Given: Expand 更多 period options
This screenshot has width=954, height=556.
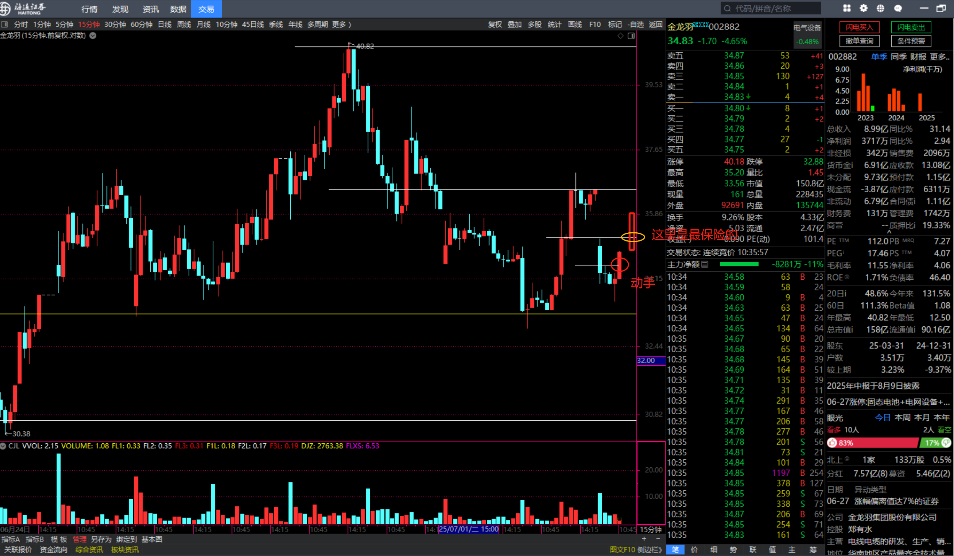Looking at the screenshot, I should [x=341, y=24].
